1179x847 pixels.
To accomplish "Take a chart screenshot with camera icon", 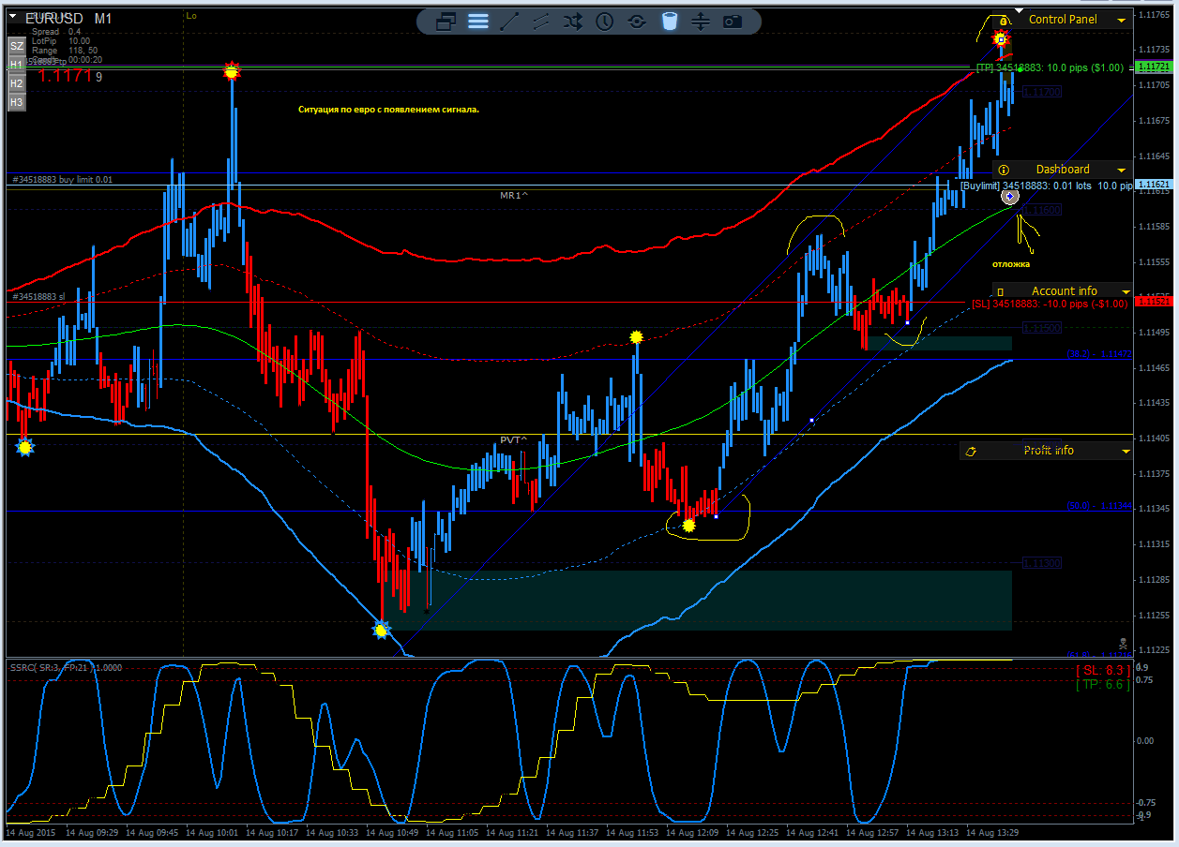I will 733,22.
